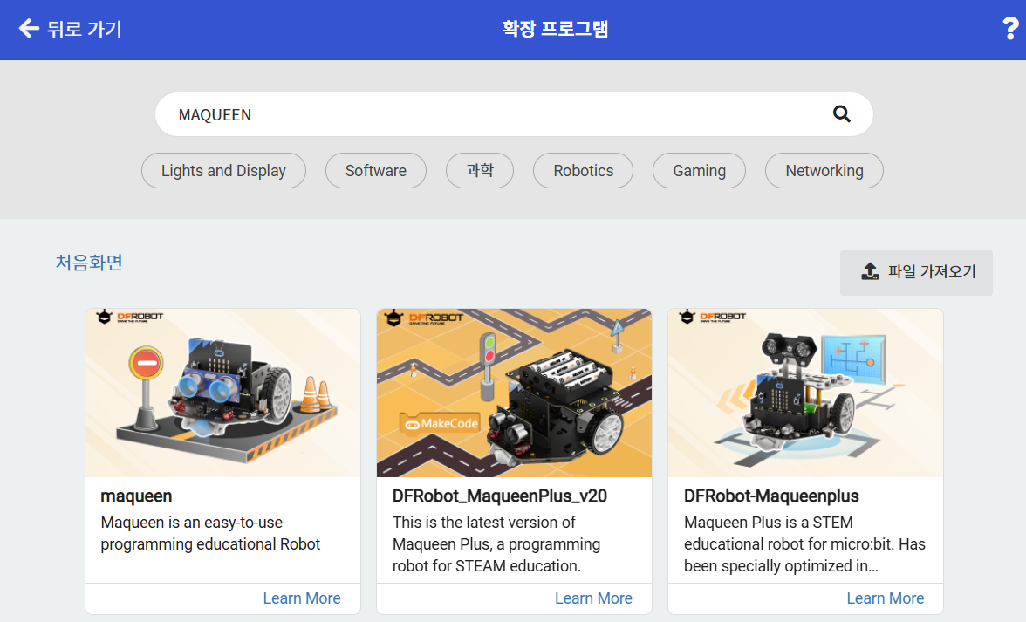Screen dimensions: 1026x622
Task: Click DFRobot logo on DFRobot-Maqueenplus card
Action: pos(713,318)
